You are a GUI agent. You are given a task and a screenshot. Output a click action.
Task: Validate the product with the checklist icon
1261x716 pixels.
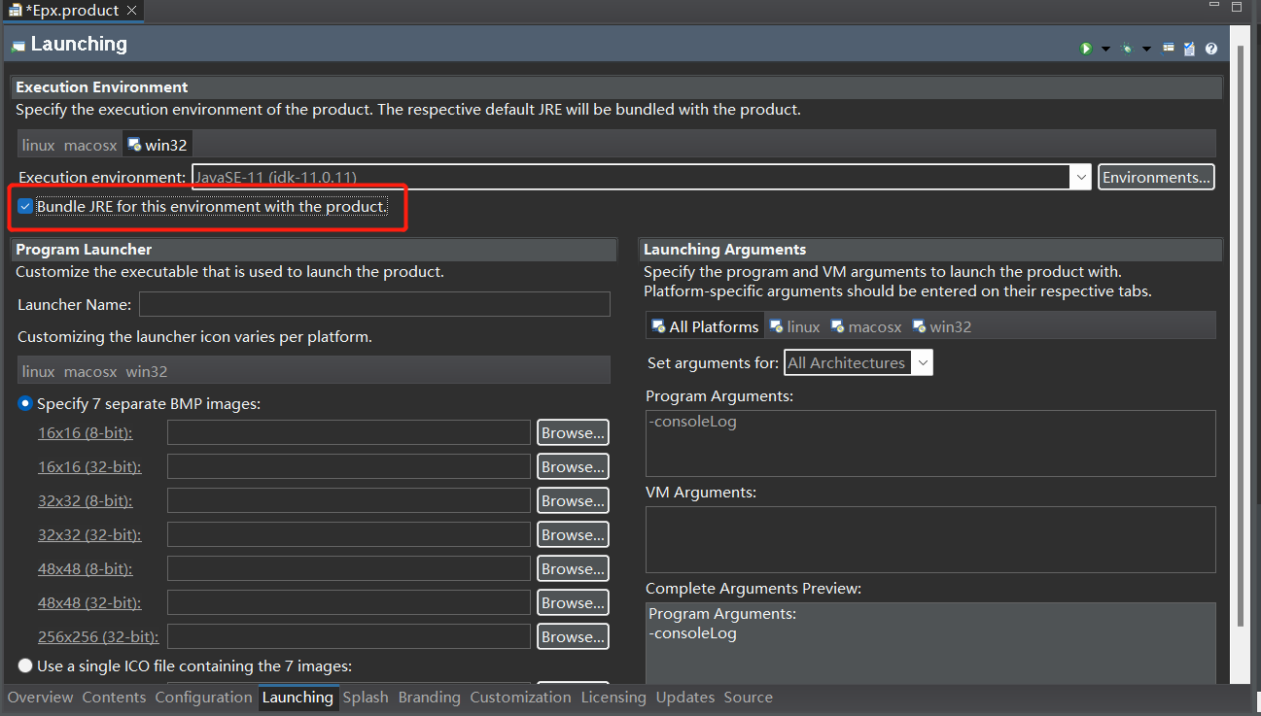(1189, 49)
